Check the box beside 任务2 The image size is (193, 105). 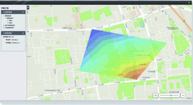click(x=8, y=23)
